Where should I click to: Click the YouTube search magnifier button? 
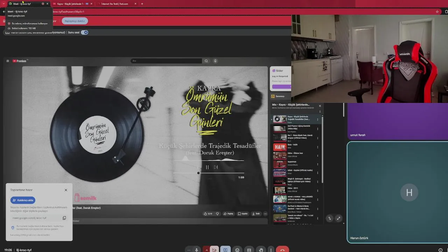206,61
